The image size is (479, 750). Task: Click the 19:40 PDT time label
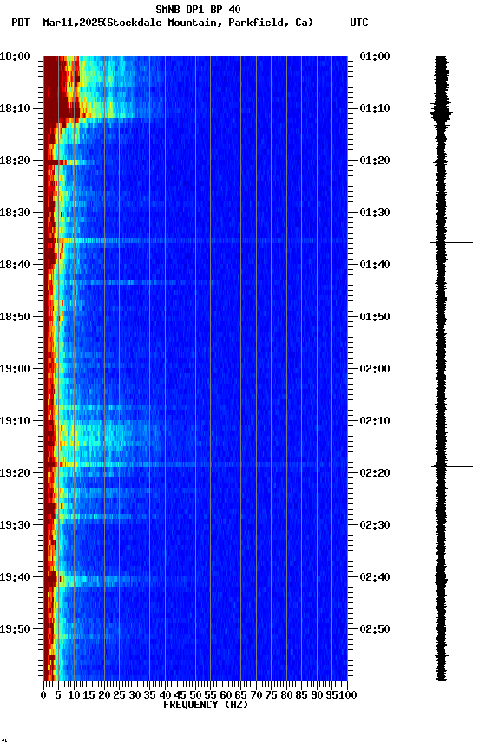pos(15,577)
